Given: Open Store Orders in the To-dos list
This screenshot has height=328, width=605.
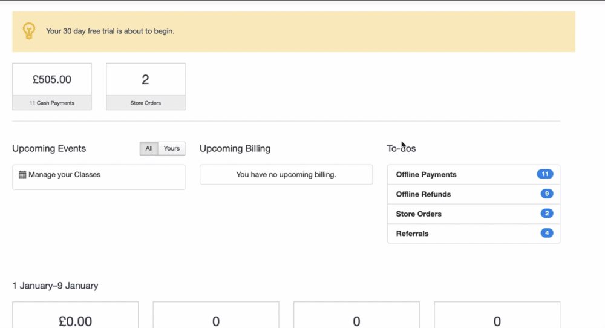Looking at the screenshot, I should [x=419, y=214].
